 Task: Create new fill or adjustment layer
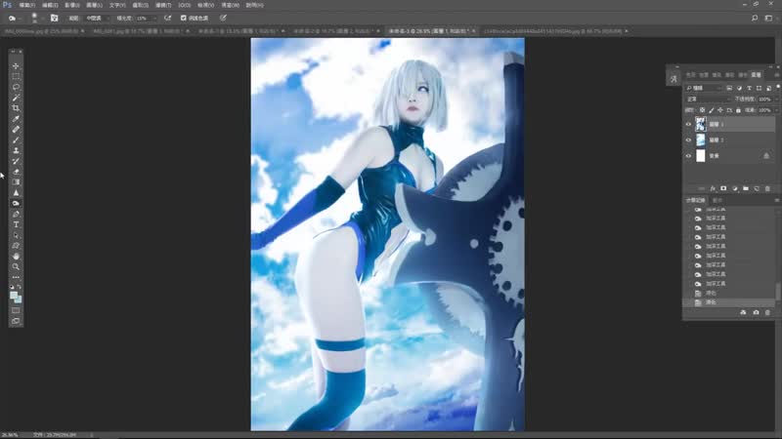point(735,188)
